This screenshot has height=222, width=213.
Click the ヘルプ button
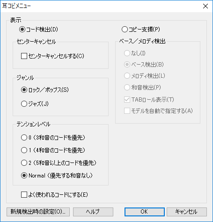pos(93,212)
